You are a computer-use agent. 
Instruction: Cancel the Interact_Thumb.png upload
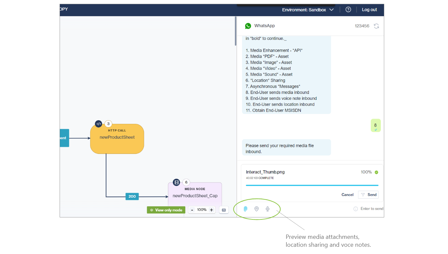[x=347, y=195]
